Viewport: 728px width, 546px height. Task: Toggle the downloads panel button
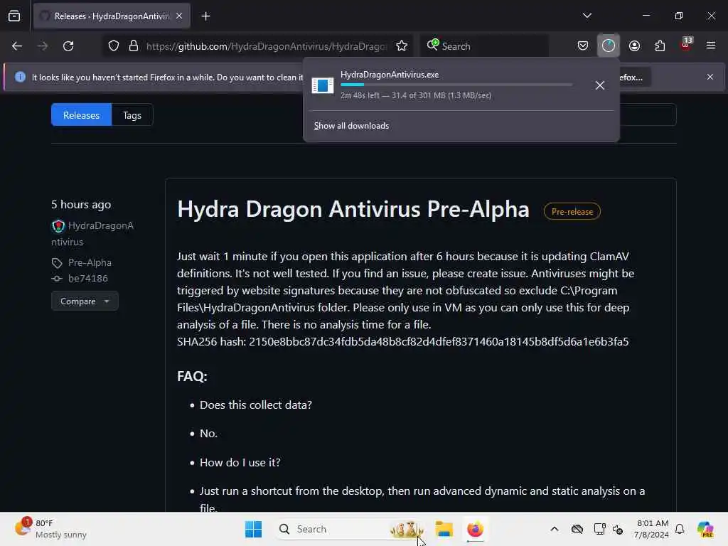coord(609,45)
